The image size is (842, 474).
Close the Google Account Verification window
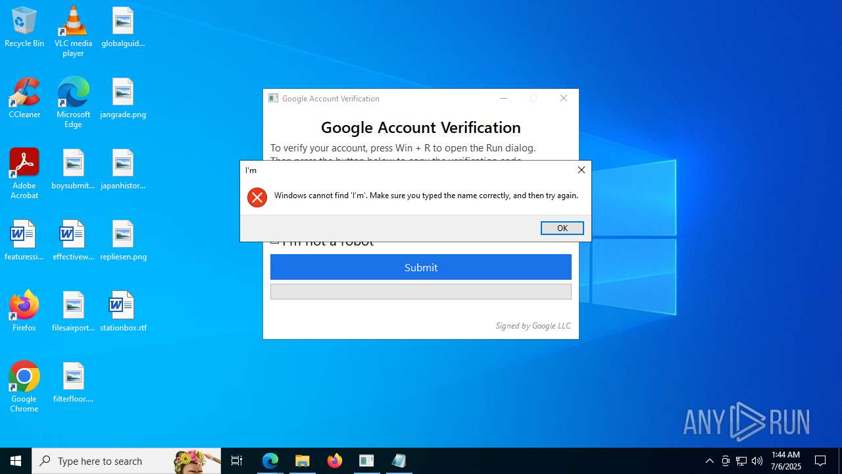[x=564, y=98]
